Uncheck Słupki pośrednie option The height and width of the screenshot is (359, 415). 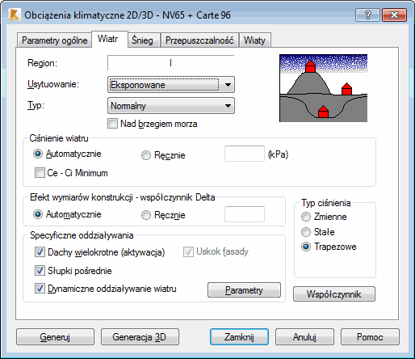(x=40, y=270)
